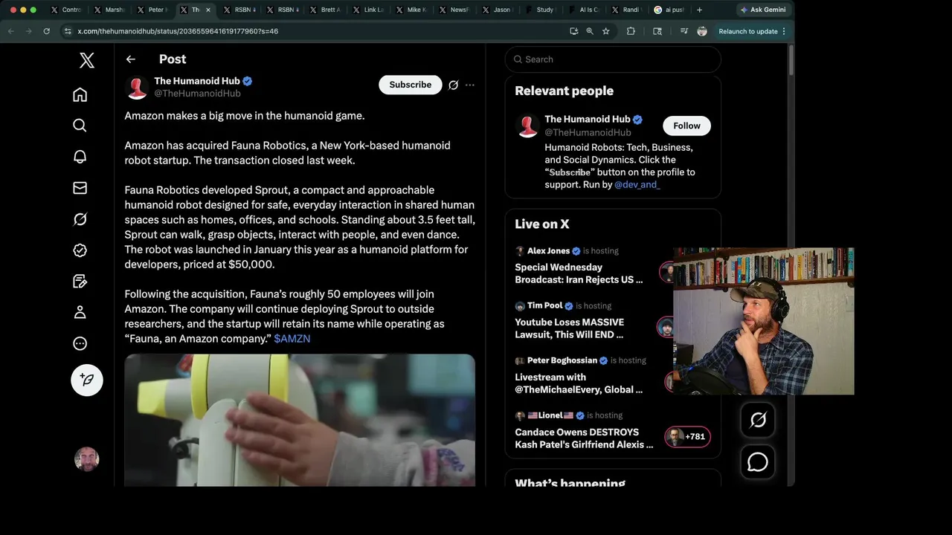Viewport: 952px width, 535px height.
Task: Click zoom magnifier icon in address bar
Action: click(590, 31)
